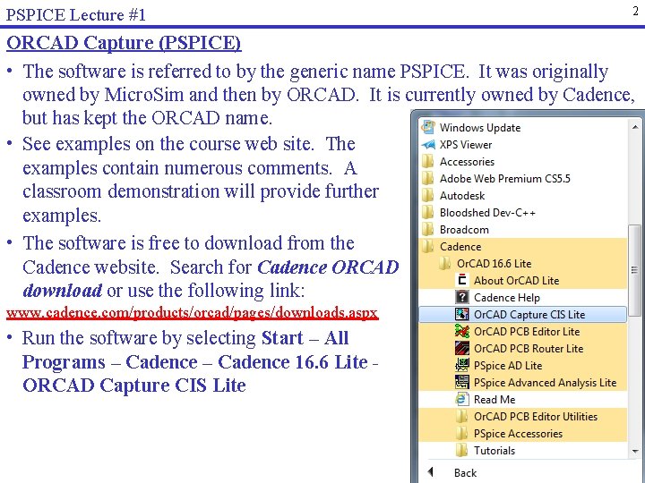Expand Adobe Web Premium CS5.5 group
The image size is (645, 483).
pos(523,178)
